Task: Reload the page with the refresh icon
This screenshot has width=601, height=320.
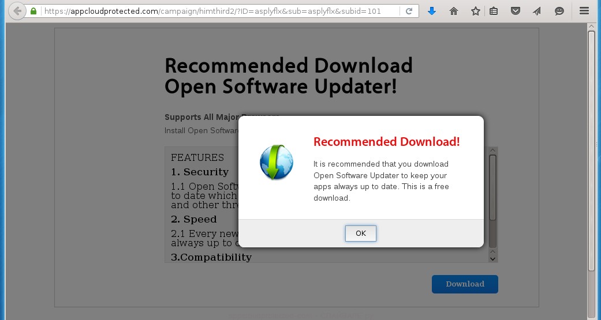Action: [409, 11]
